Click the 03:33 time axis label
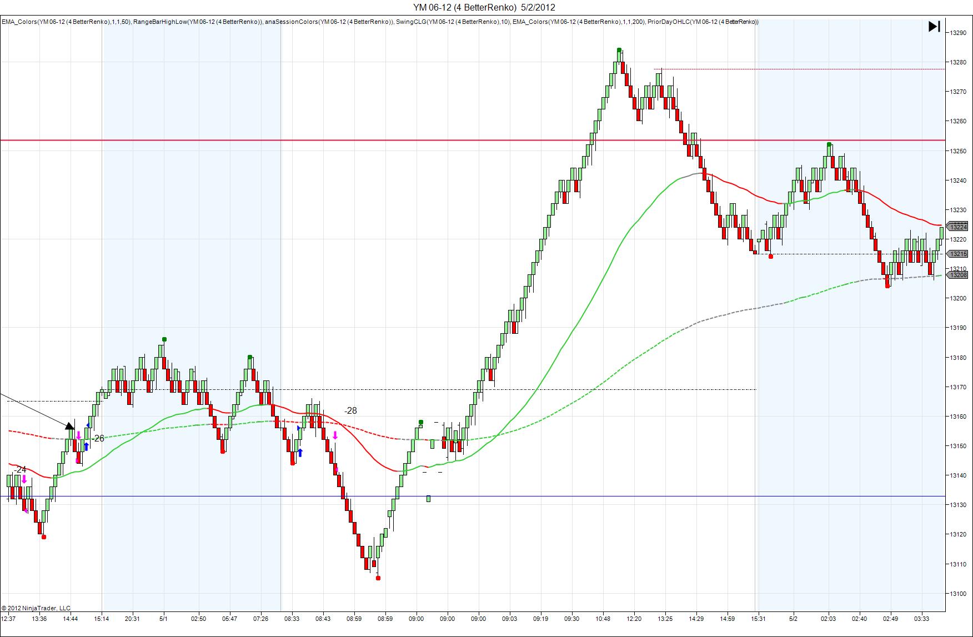973x637 pixels. pos(921,619)
